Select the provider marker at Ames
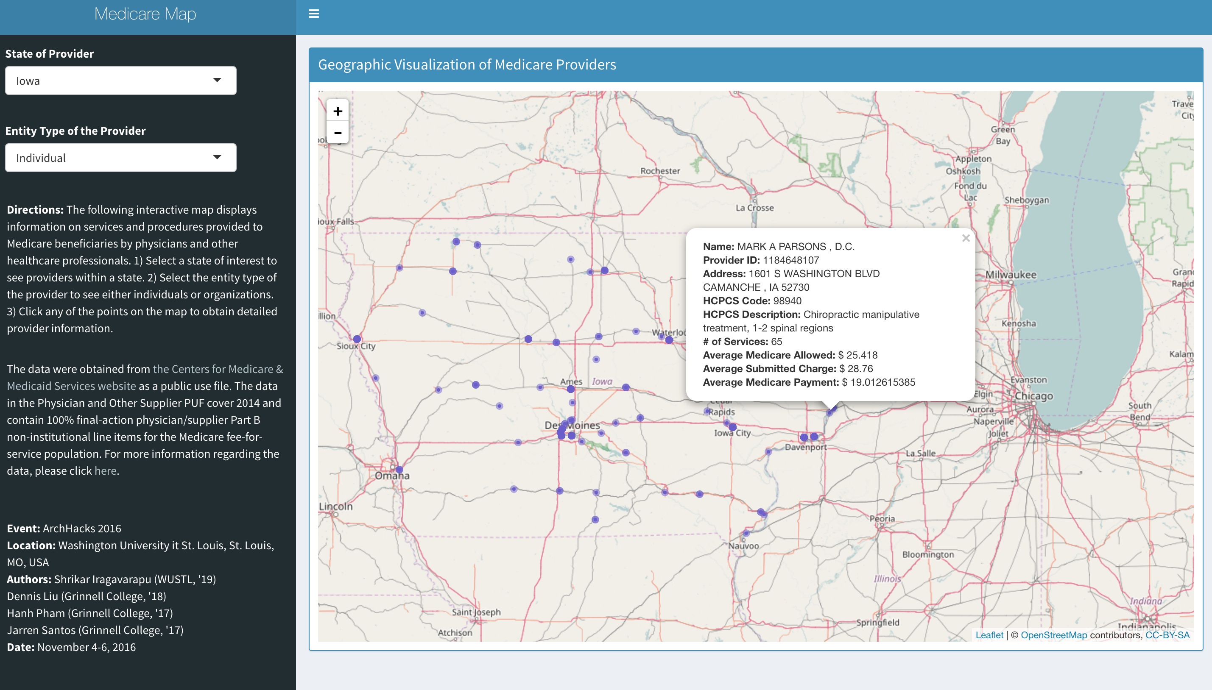 tap(570, 389)
